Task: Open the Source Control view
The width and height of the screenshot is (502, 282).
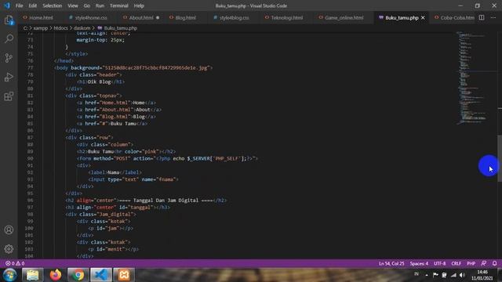Action: point(9,58)
